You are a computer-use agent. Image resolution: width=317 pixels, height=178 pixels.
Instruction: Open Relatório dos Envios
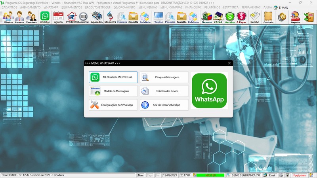point(164,91)
